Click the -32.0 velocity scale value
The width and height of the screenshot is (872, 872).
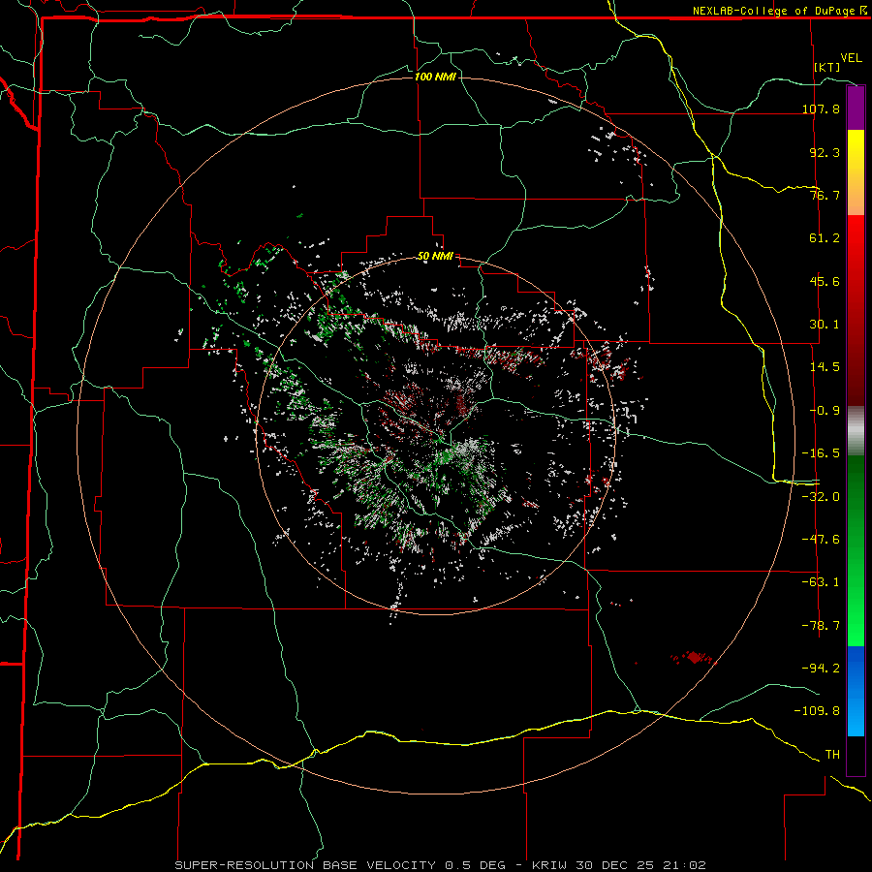coord(821,497)
